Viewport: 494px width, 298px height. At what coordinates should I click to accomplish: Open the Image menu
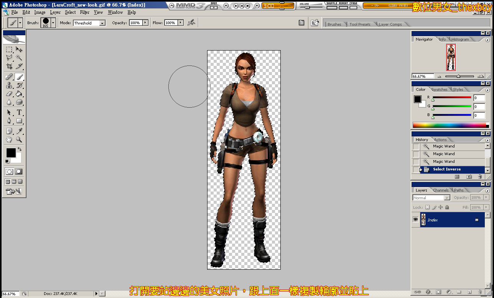click(x=40, y=12)
